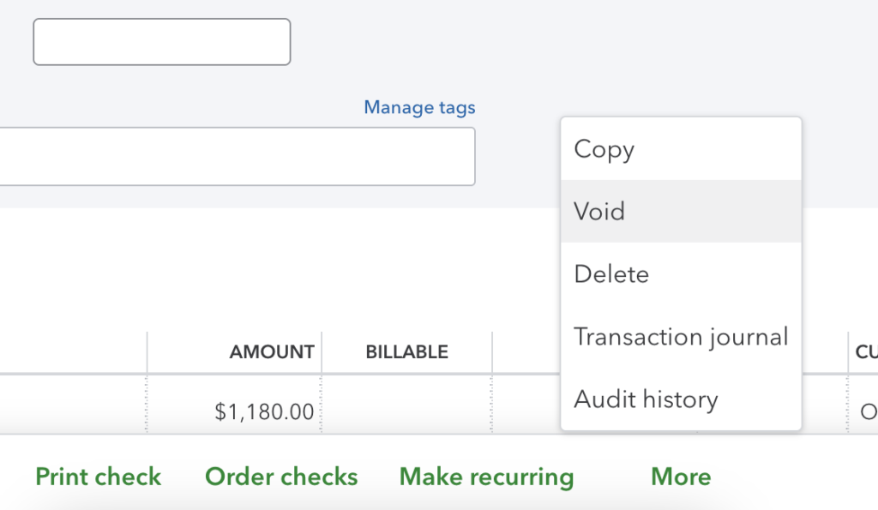The image size is (878, 510).
Task: Open the More actions menu
Action: (x=679, y=477)
